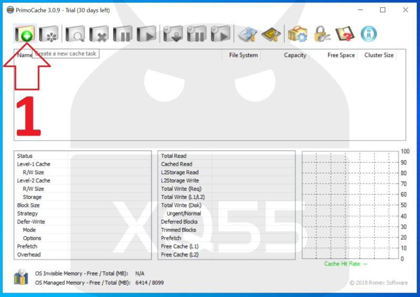Click the padlock and key license icon
Viewport: 420px width, 297px height.
tap(321, 35)
